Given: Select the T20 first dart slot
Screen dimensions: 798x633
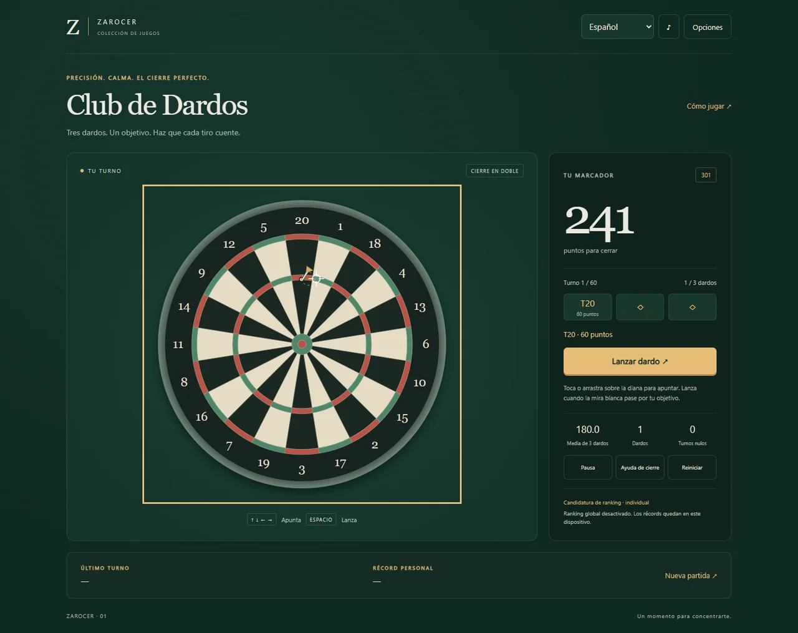Looking at the screenshot, I should click(587, 307).
